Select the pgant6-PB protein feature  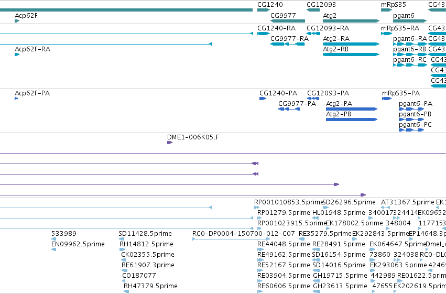pyautogui.click(x=411, y=119)
